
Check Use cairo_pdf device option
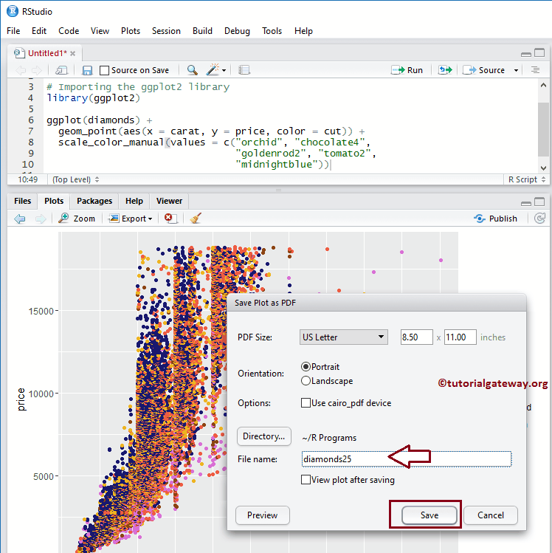tap(306, 403)
